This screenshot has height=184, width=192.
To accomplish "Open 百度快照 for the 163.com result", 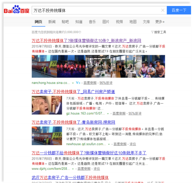I will (x=119, y=113).
